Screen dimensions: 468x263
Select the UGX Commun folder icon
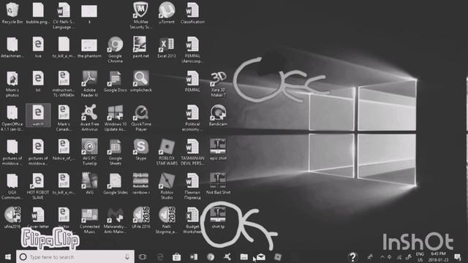coord(12,186)
